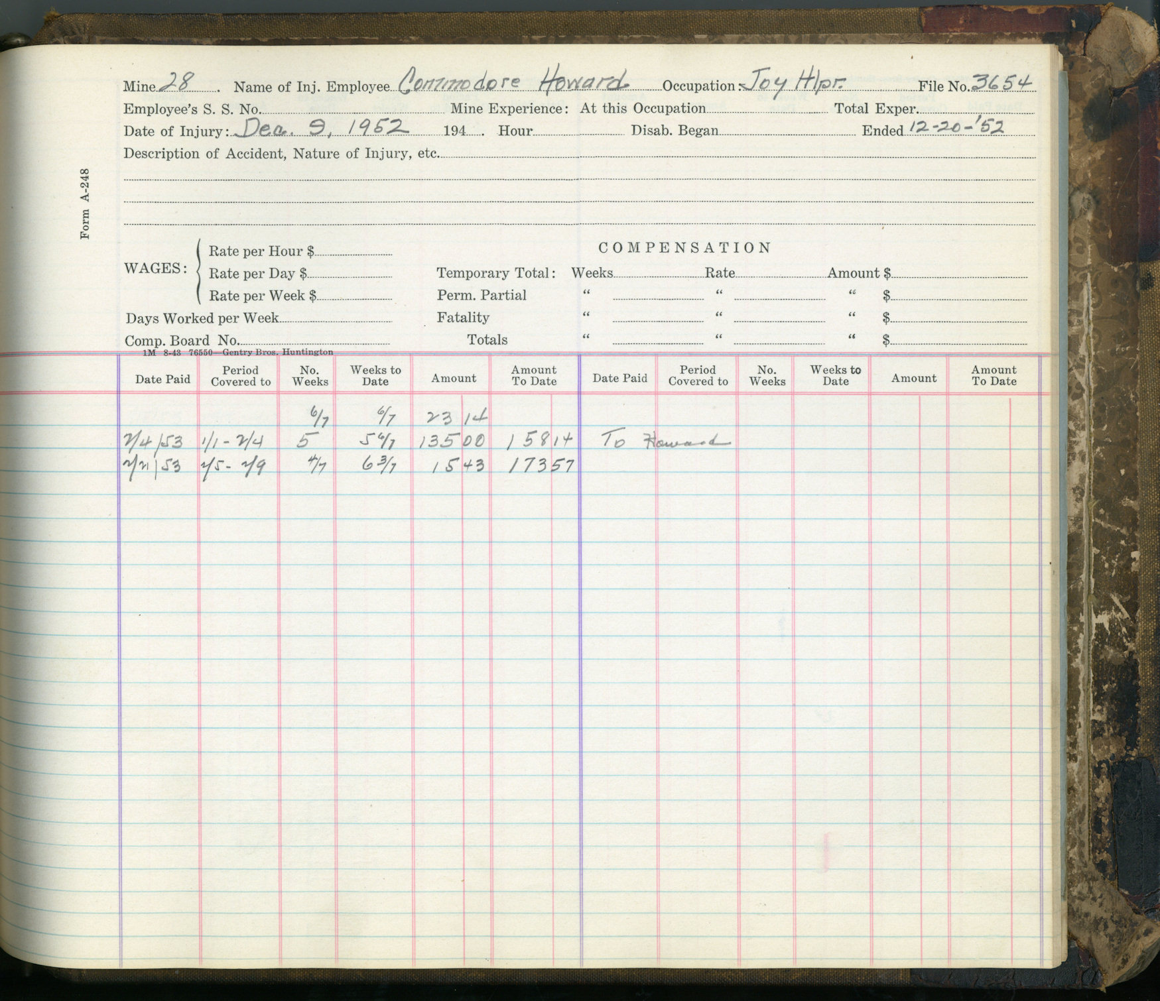Click the handwritten note To Howard
Image resolution: width=1160 pixels, height=1001 pixels.
[x=665, y=440]
